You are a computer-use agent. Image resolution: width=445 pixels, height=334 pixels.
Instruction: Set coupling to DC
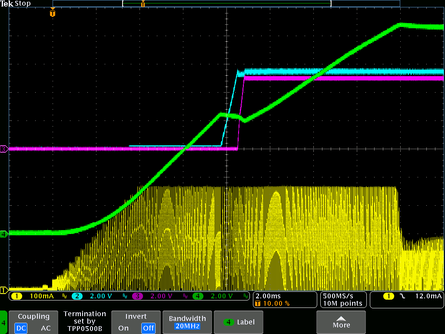[x=21, y=328]
